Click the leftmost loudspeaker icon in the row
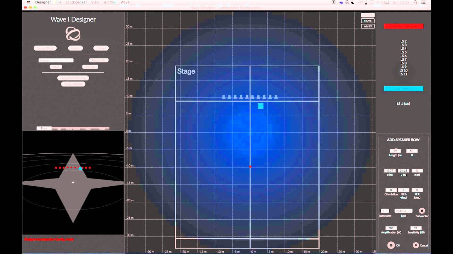 click(224, 97)
